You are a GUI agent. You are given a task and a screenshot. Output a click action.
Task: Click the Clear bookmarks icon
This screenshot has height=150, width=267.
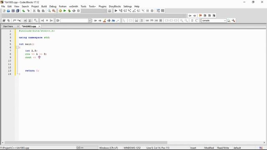pos(214,15)
